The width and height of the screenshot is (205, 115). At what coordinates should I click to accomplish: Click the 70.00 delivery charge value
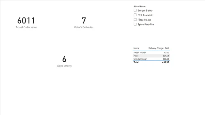[166, 52]
